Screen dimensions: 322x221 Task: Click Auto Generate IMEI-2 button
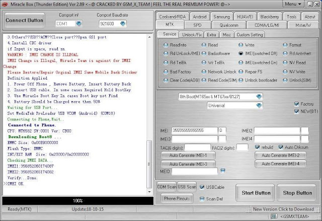(x=281, y=156)
